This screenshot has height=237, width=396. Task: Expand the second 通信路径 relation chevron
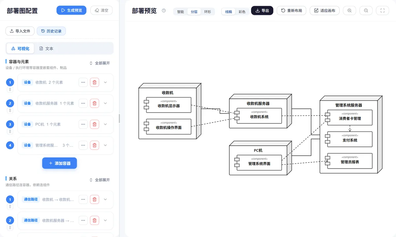105,220
